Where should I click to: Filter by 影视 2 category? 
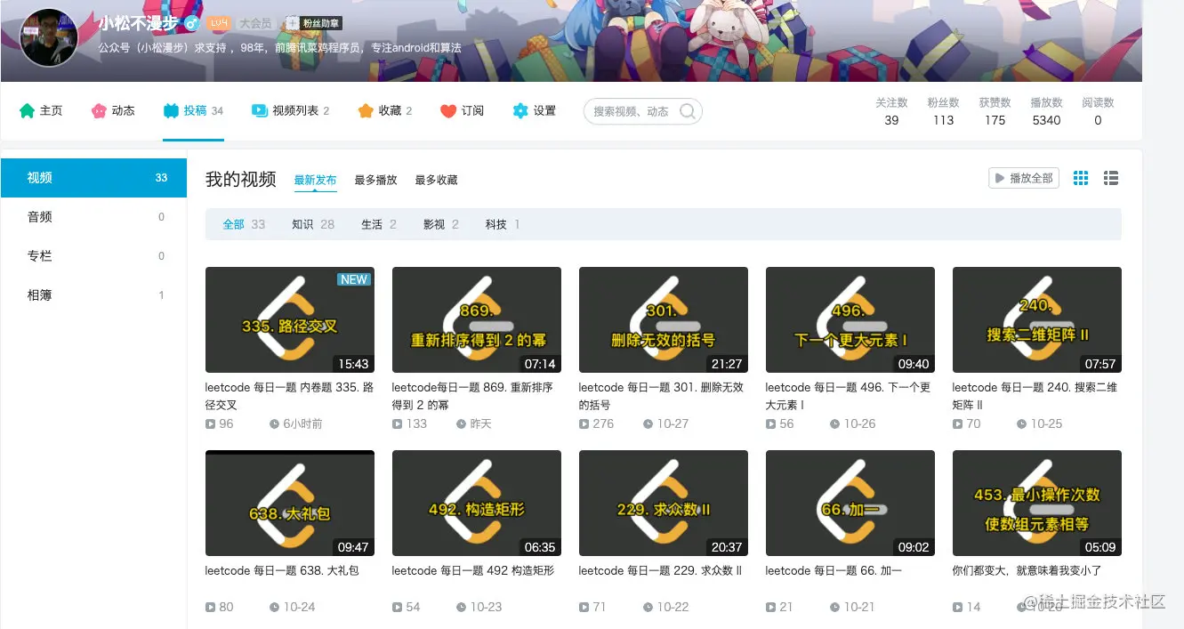(x=441, y=224)
